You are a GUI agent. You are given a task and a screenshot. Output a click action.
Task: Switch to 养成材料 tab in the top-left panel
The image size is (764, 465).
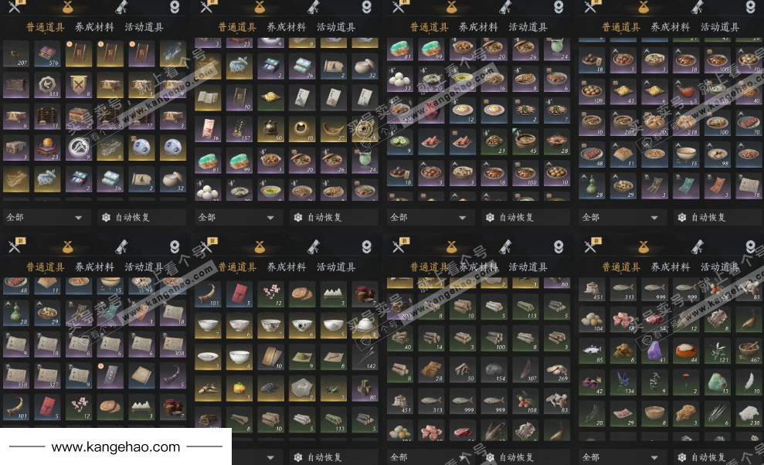tap(94, 27)
